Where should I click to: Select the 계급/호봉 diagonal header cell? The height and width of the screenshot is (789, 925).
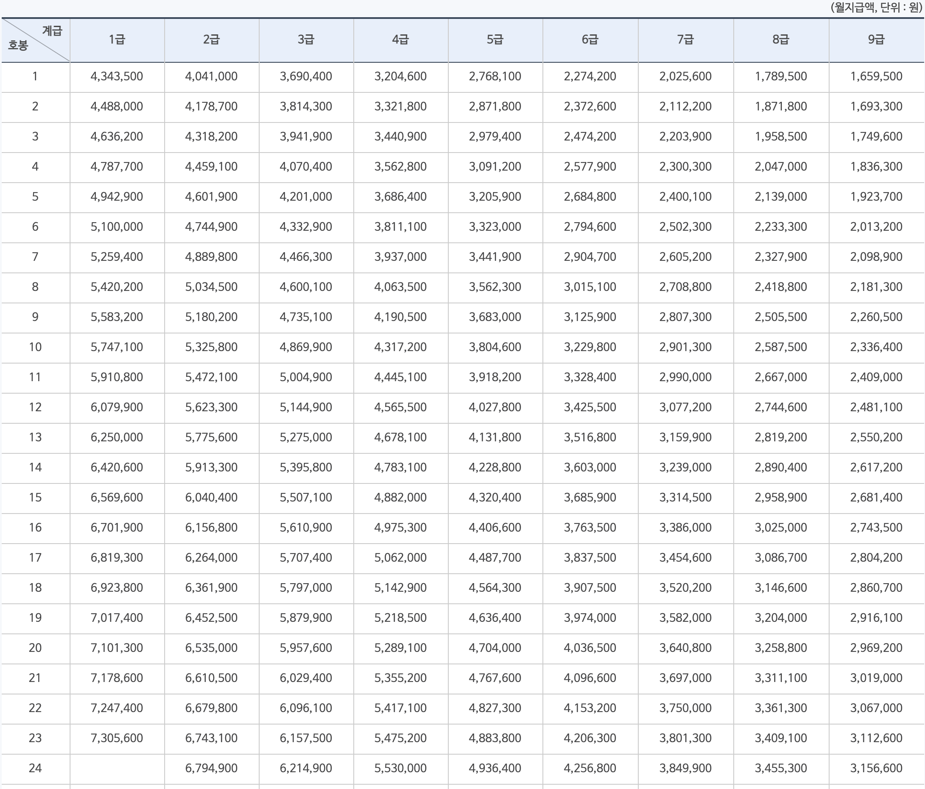(x=35, y=40)
